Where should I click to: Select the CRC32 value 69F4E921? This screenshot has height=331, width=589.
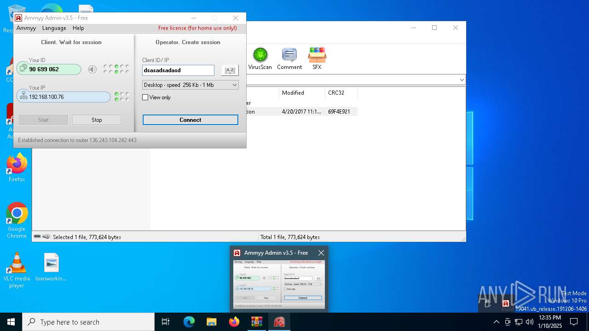pyautogui.click(x=339, y=112)
